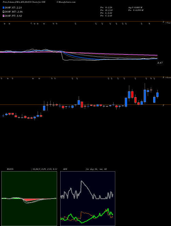The width and height of the screenshot is (171, 226).
Task: Open the green MACD indicator chart panel
Action: click(x=29, y=199)
